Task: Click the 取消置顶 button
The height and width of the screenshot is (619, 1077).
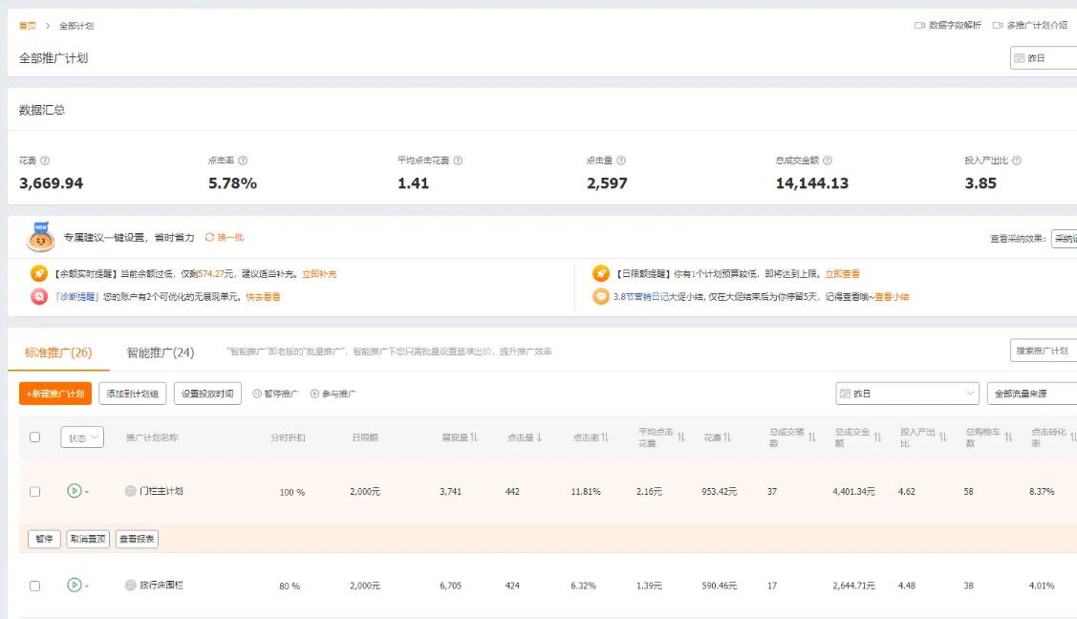Action: (88, 539)
